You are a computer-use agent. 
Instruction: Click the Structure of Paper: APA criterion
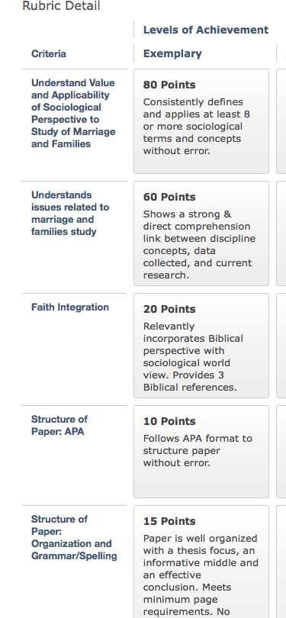tap(59, 425)
